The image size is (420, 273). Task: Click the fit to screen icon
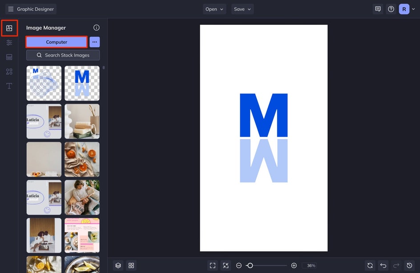(x=213, y=265)
